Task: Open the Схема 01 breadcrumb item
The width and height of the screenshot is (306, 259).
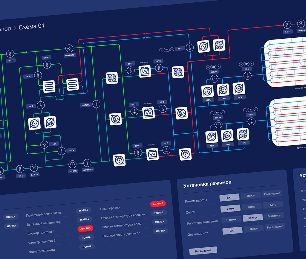Action: tap(31, 26)
